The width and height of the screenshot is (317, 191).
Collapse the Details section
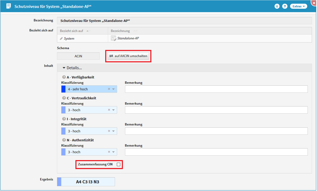coord(72,68)
